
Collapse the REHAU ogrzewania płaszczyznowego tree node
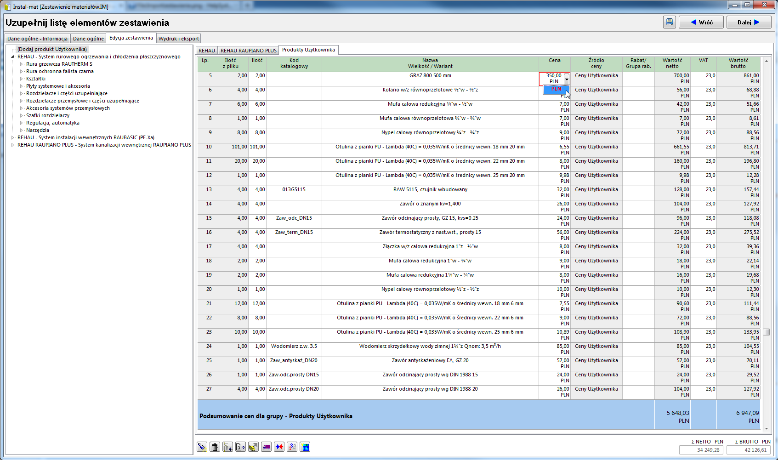click(13, 57)
